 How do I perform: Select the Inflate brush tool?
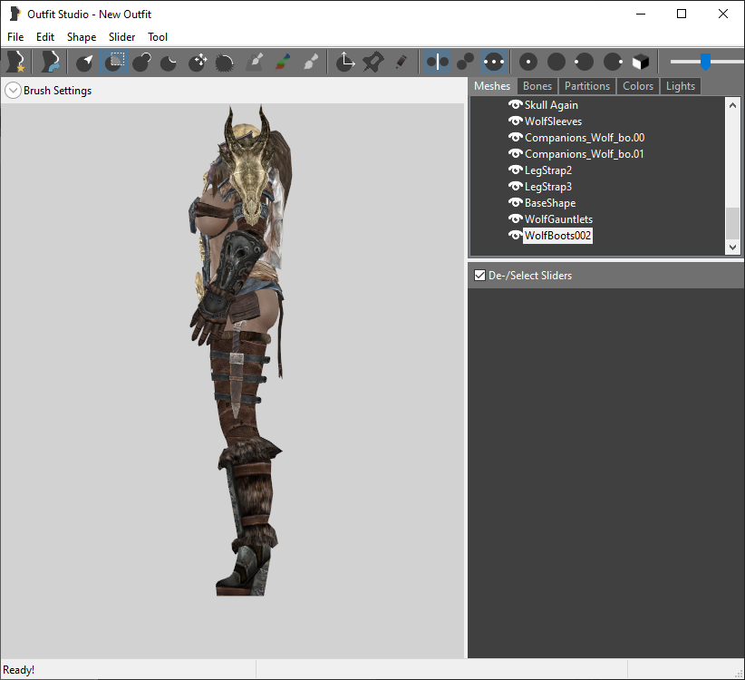click(141, 62)
